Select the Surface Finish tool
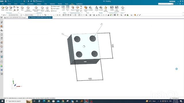Image resolution: width=184 pixels, height=103 pixels. coord(42,9)
